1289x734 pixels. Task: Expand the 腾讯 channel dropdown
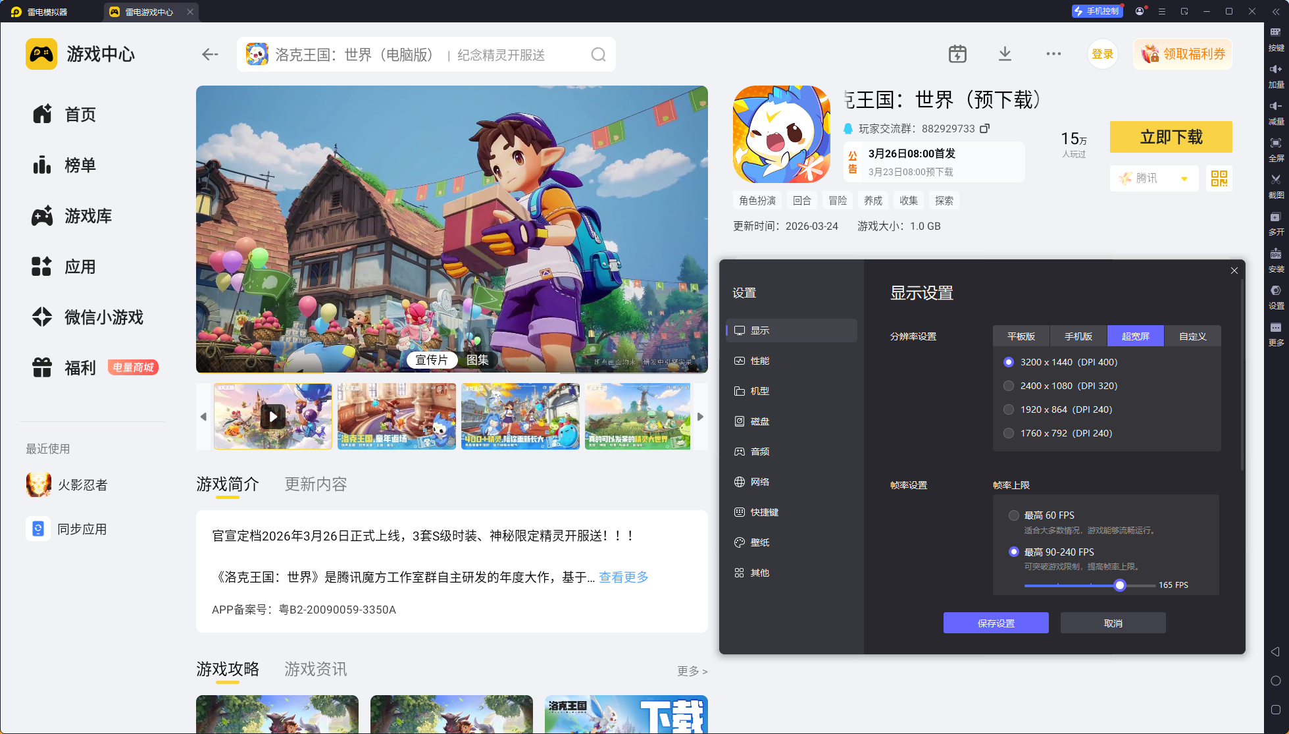pyautogui.click(x=1184, y=178)
